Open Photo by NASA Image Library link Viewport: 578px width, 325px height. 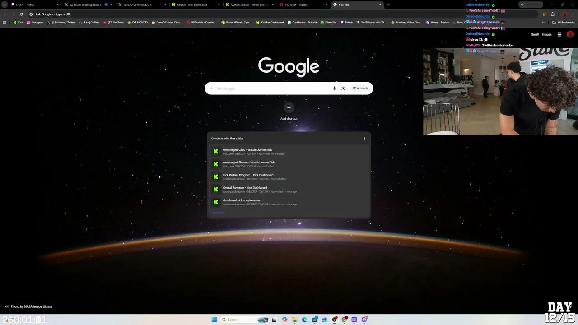point(32,306)
